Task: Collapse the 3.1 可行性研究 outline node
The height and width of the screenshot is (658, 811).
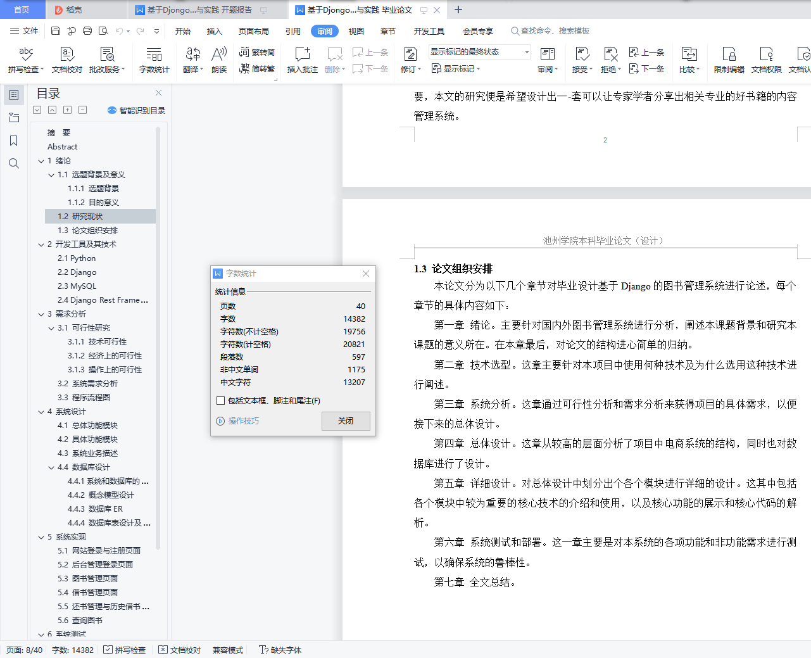Action: pos(51,328)
